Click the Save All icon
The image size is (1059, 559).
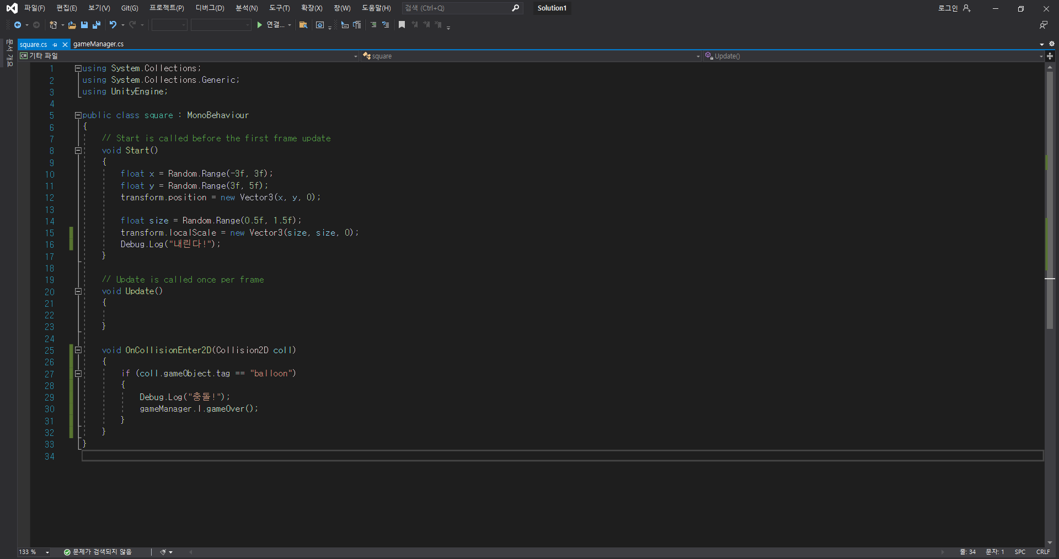pyautogui.click(x=97, y=25)
